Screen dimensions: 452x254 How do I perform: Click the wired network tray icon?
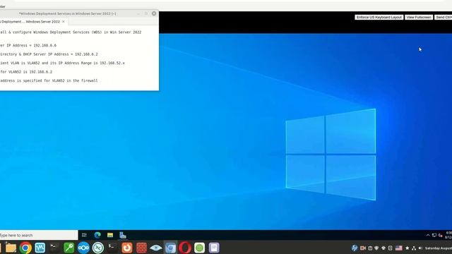pyautogui.click(x=414, y=248)
